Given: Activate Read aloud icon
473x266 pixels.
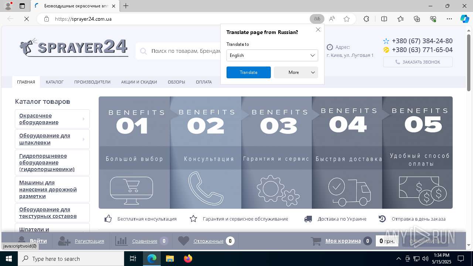Looking at the screenshot, I should point(332,19).
